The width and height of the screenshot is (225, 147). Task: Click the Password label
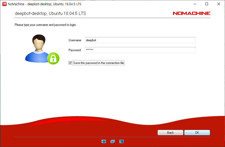(75, 50)
